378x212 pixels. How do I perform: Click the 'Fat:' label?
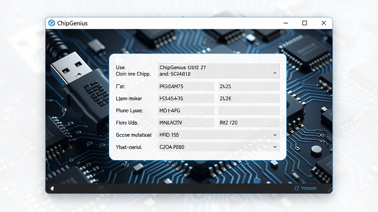121,86
